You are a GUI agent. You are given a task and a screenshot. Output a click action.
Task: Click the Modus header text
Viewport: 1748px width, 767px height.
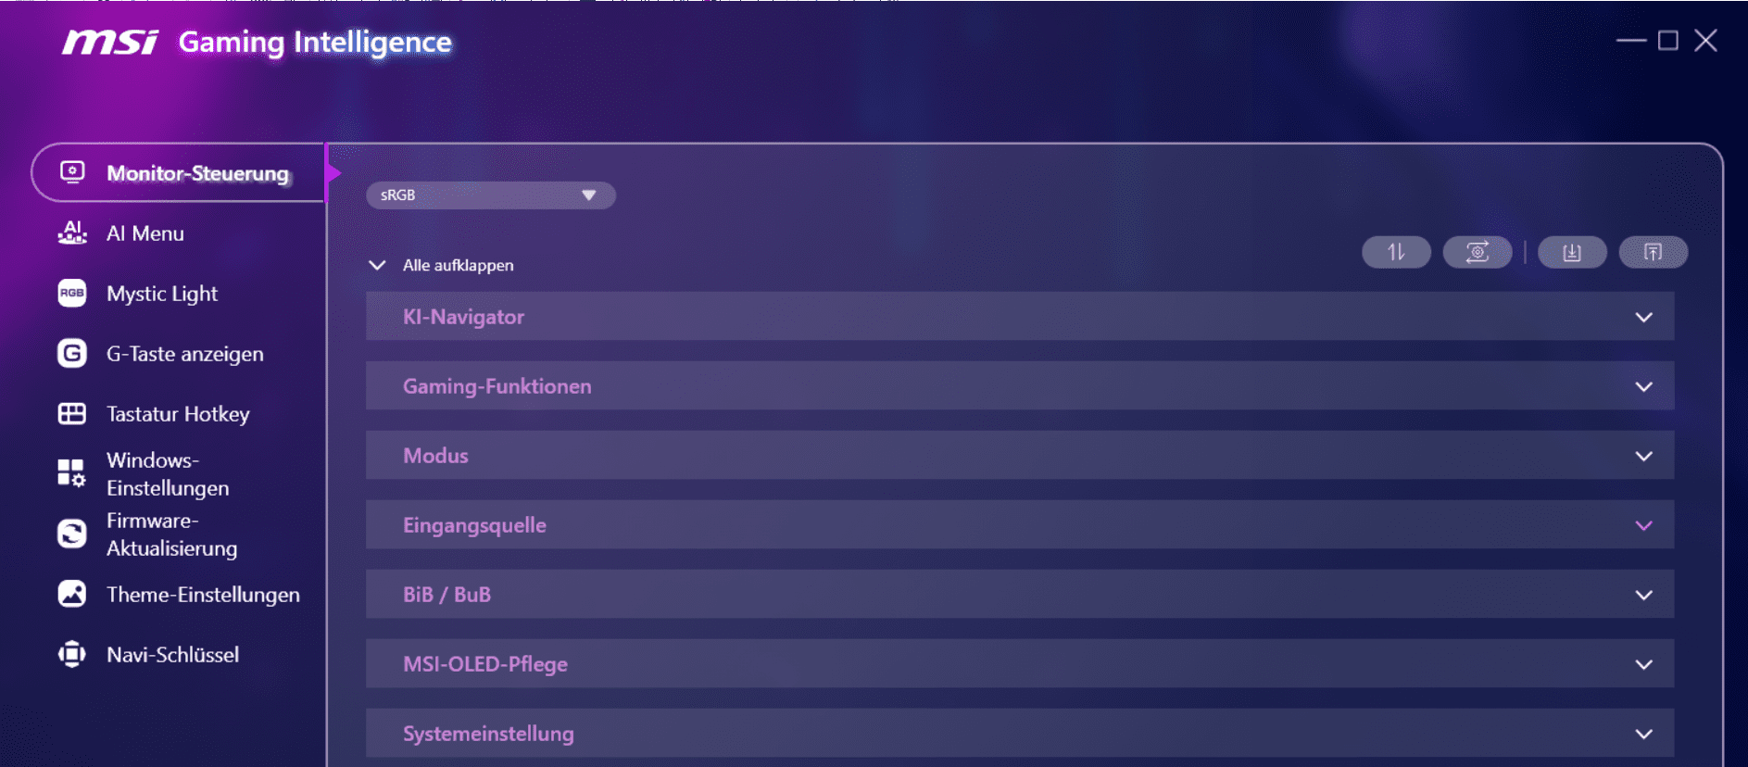435,456
